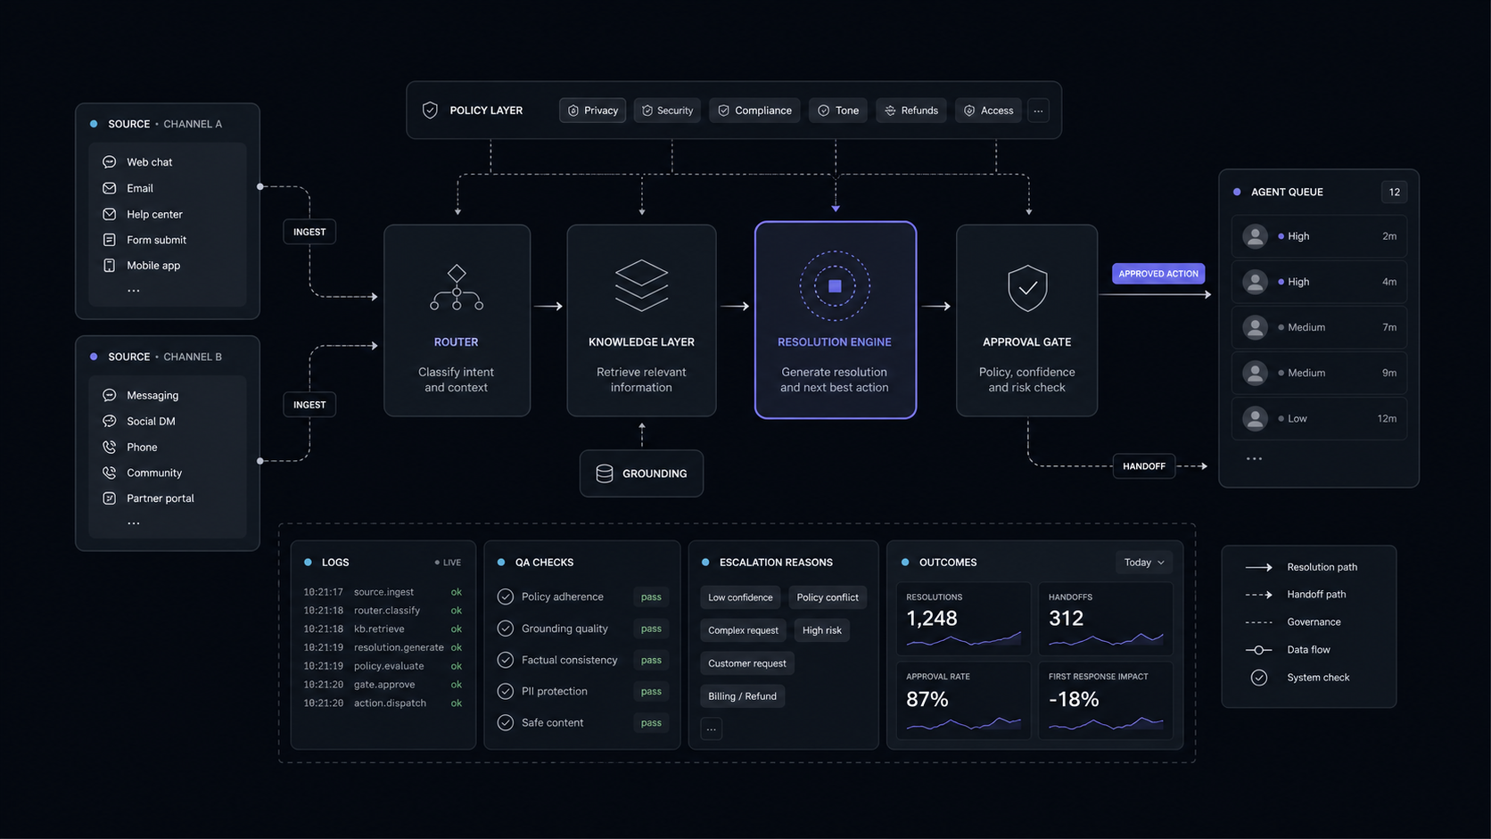Viewport: 1491px width, 839px height.
Task: Toggle the Policy adherence check circle
Action: pyautogui.click(x=506, y=597)
